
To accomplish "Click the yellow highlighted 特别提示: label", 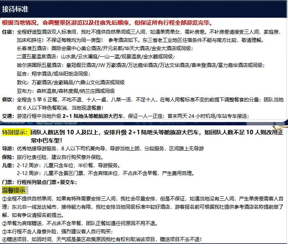I will [16, 132].
